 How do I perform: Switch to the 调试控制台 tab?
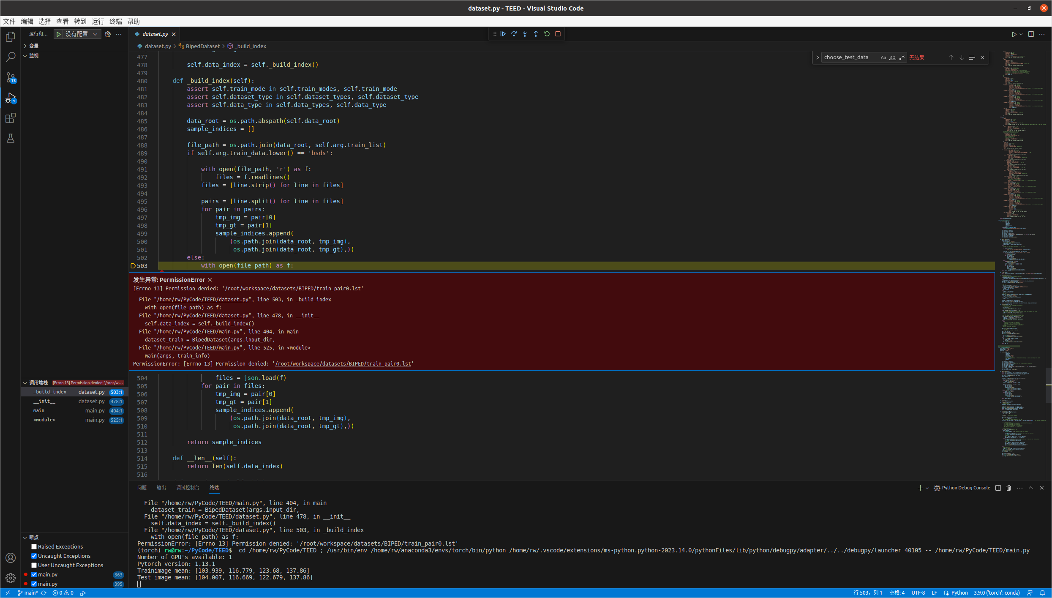coord(188,488)
